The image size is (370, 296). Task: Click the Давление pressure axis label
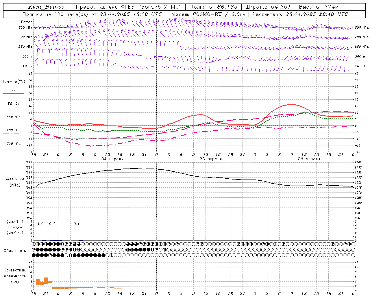(x=15, y=179)
